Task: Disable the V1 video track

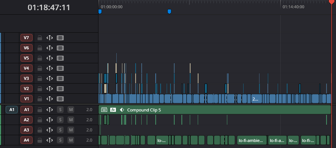Action: click(x=60, y=99)
